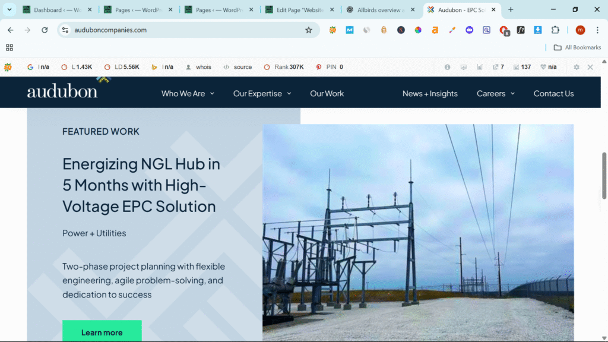Open the view site information icon

[x=65, y=30]
